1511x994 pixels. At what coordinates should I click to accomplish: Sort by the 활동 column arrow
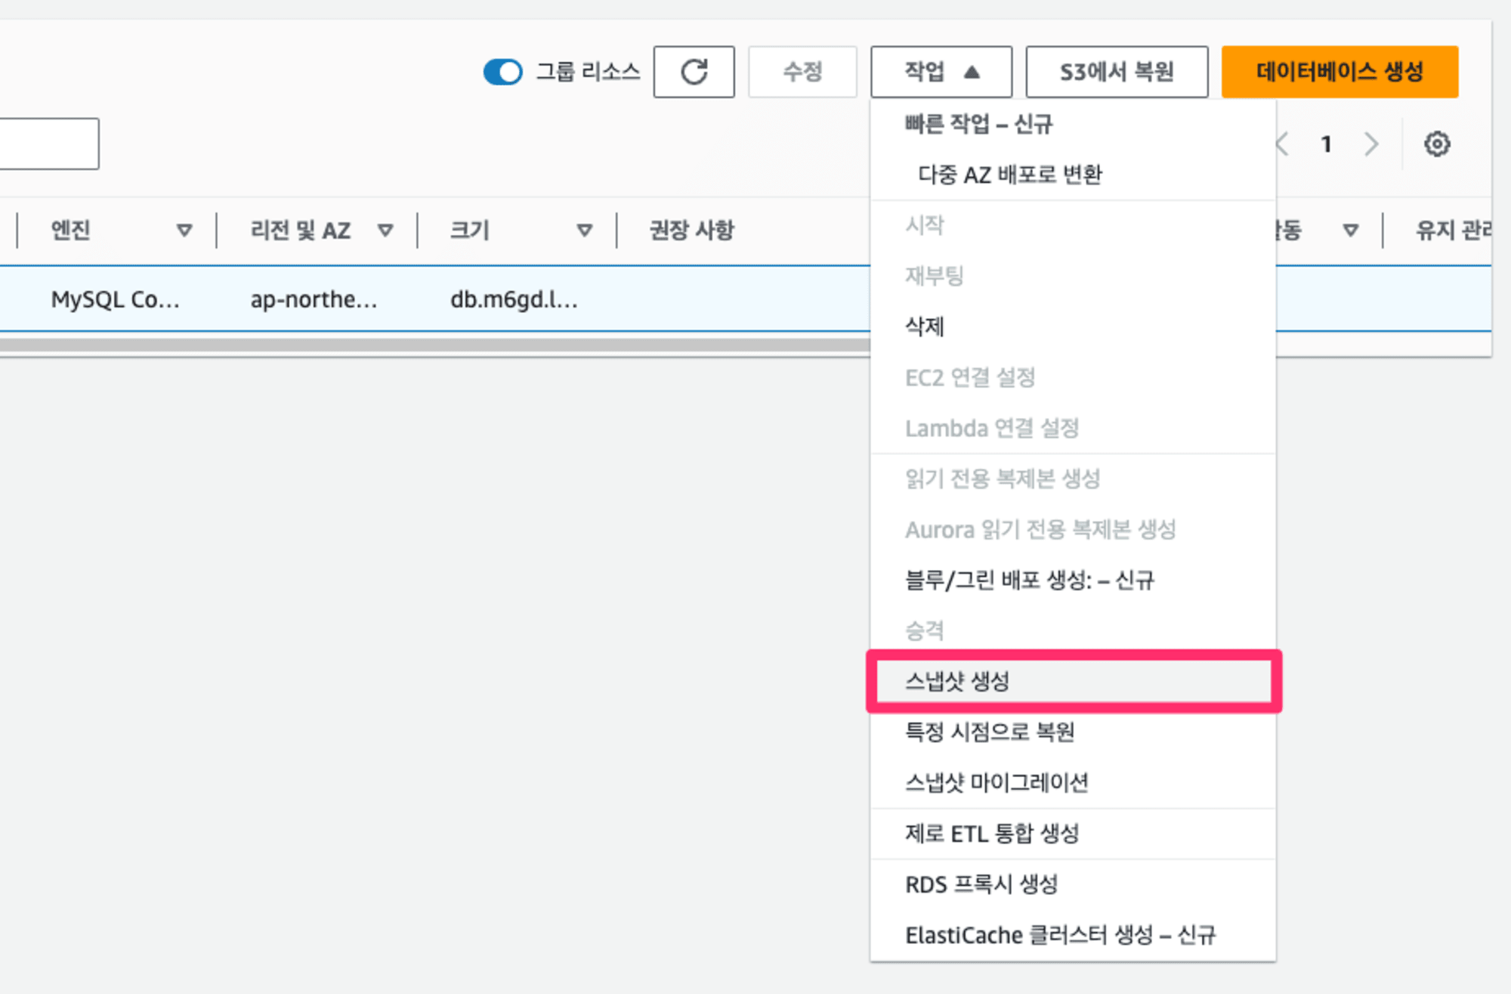(1350, 230)
